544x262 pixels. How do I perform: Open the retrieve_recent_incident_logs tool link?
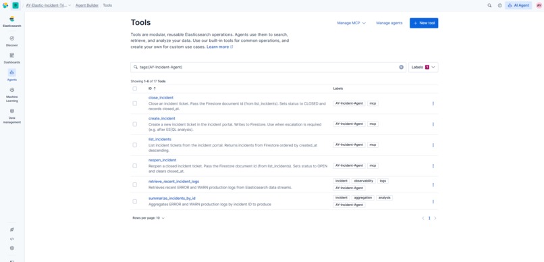point(174,182)
